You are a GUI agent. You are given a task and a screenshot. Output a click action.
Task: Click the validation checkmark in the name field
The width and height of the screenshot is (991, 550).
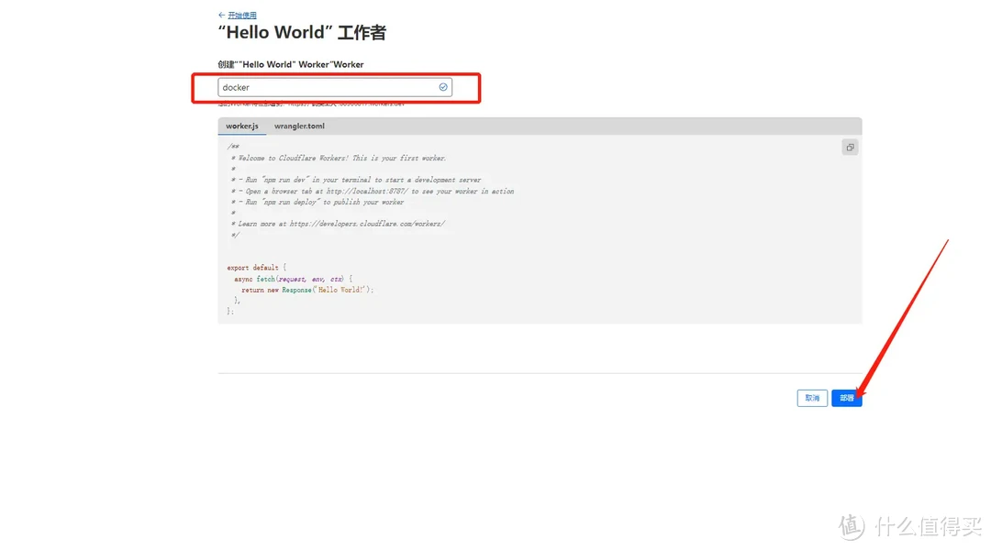pyautogui.click(x=443, y=87)
